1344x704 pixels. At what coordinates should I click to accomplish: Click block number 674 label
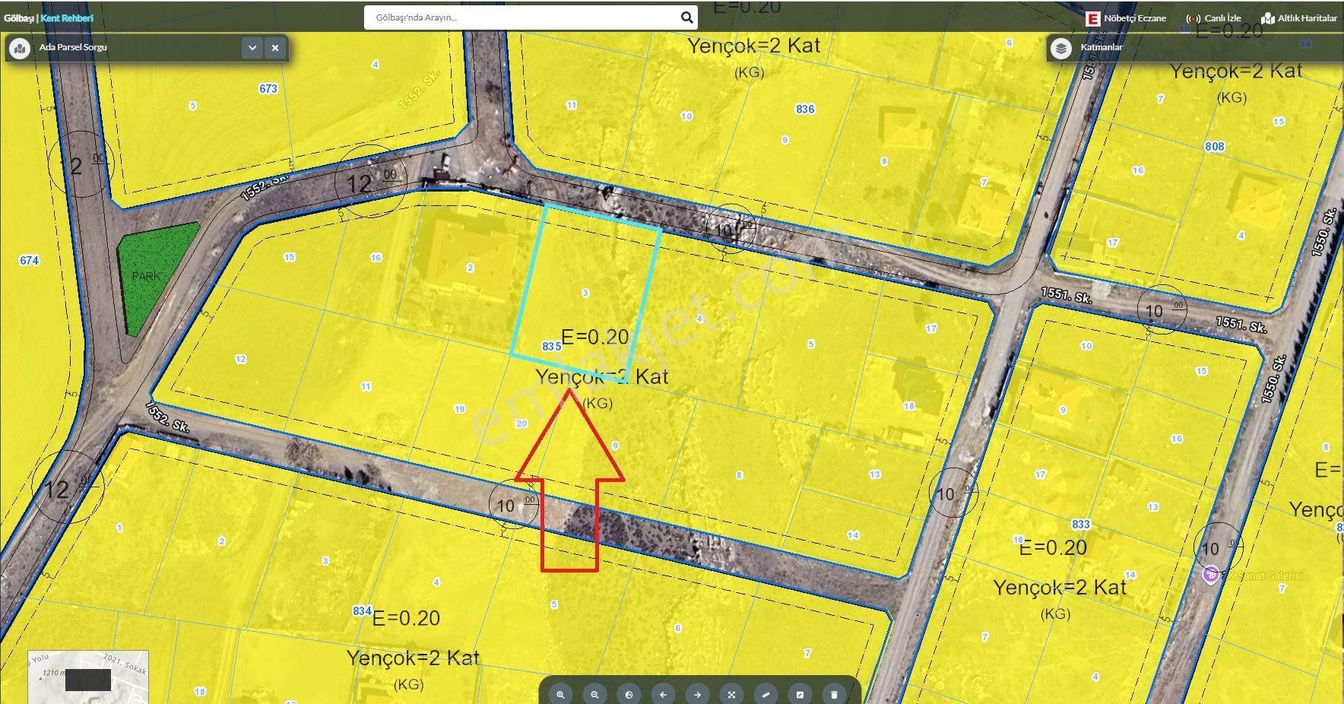point(29,260)
